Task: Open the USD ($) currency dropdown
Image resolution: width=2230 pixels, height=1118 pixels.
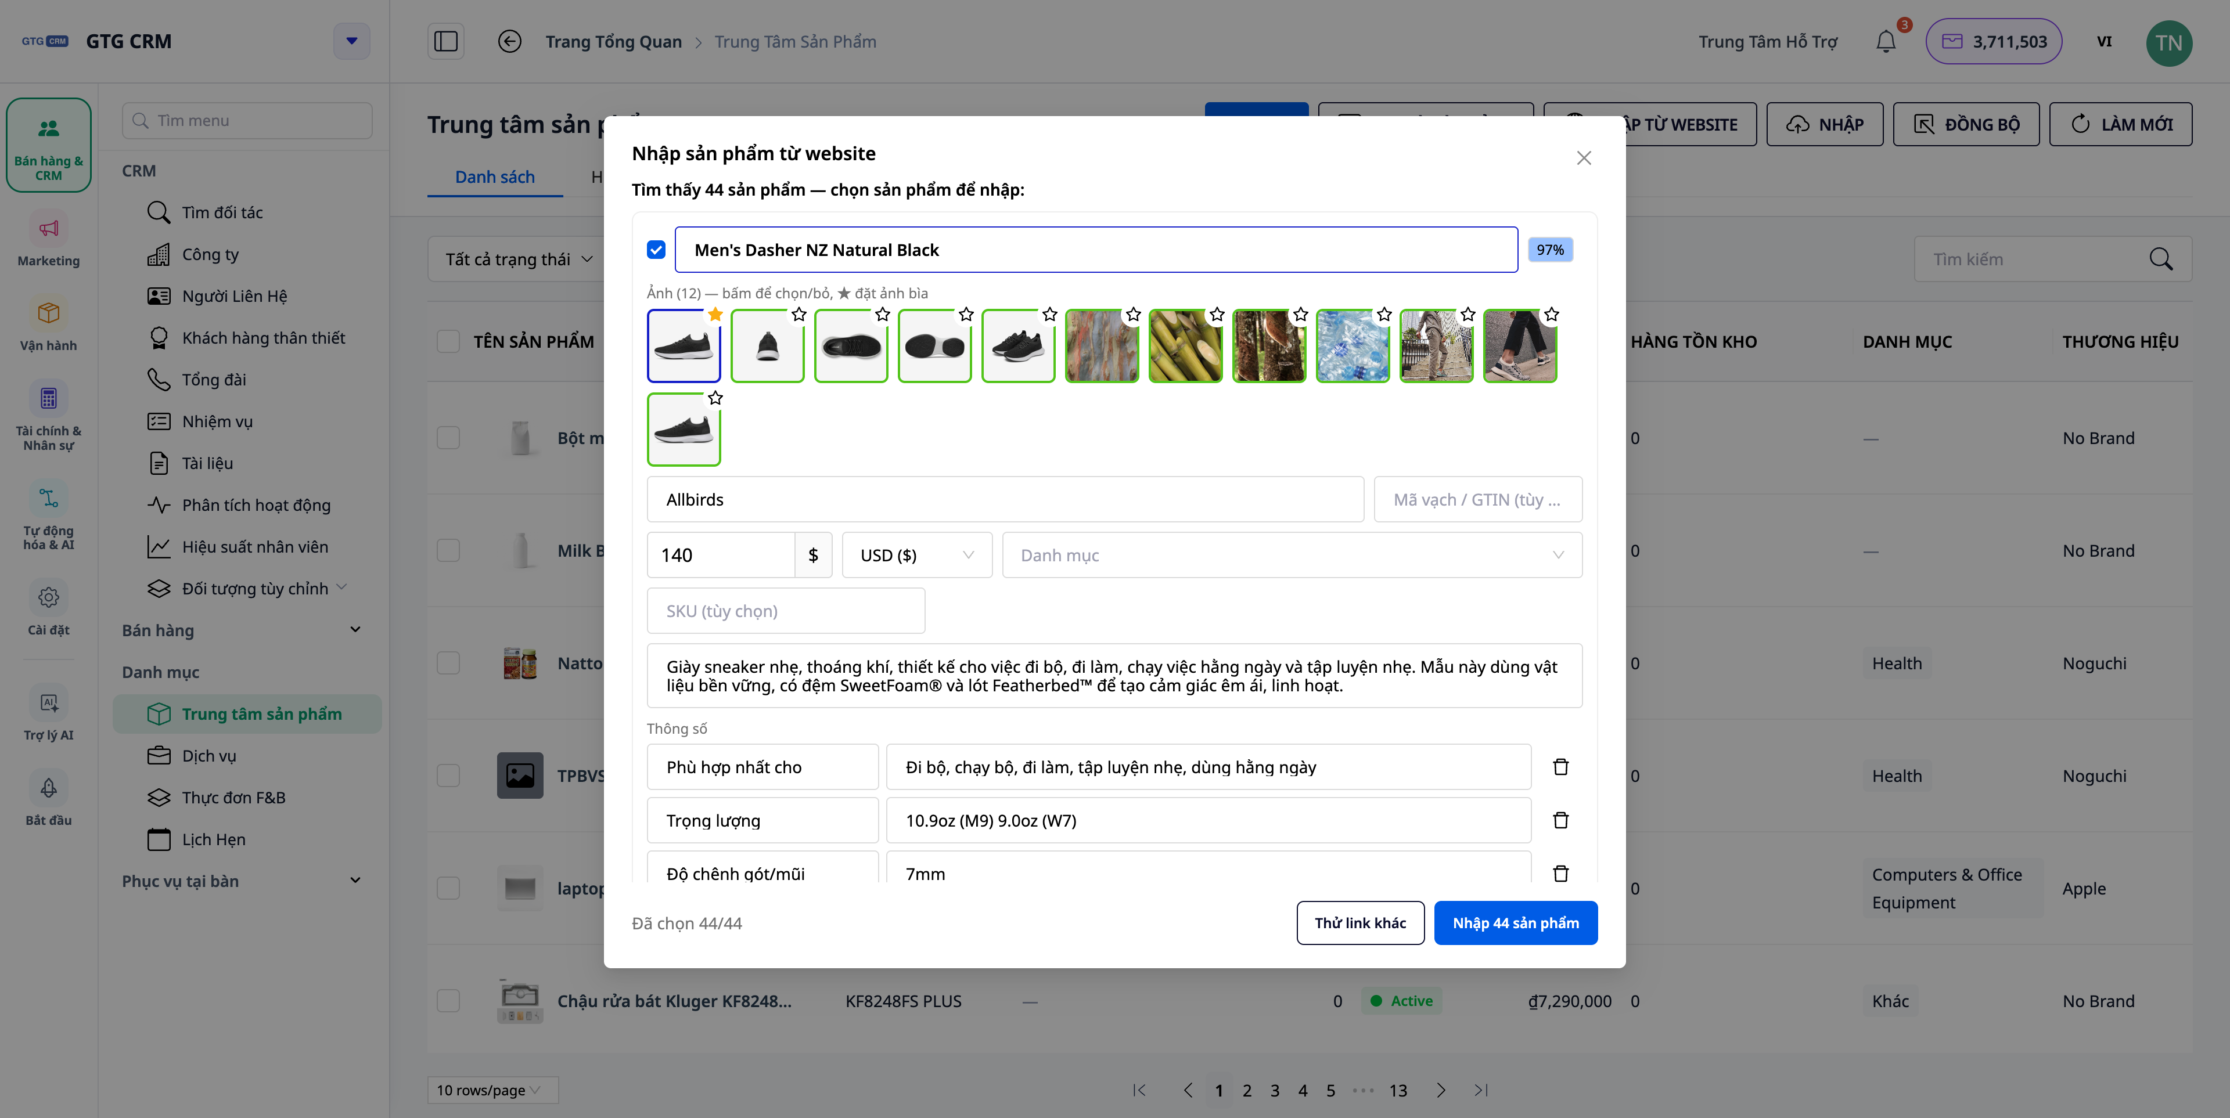Action: (917, 556)
